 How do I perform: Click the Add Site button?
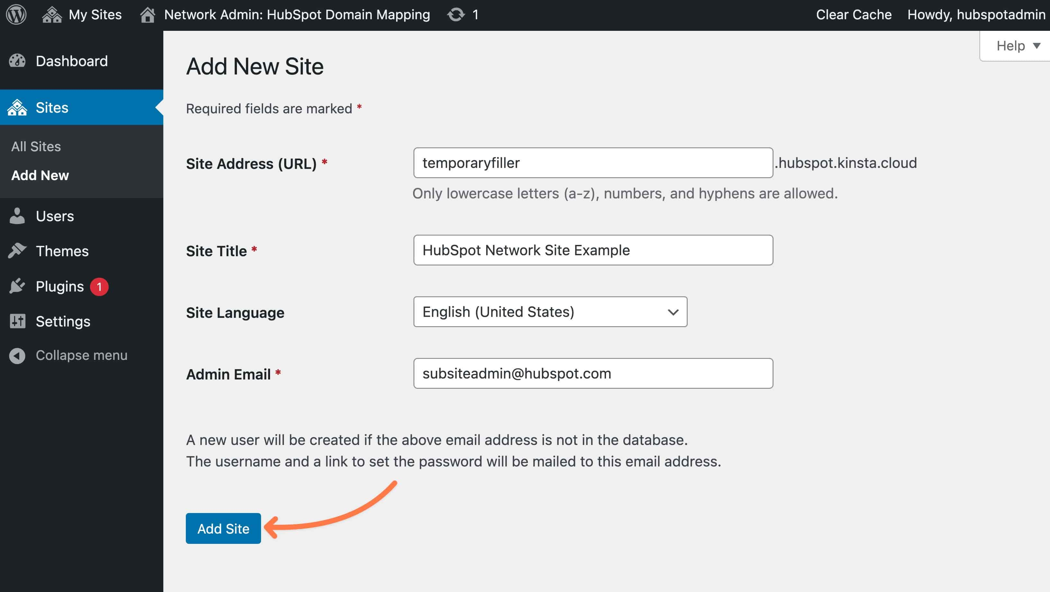click(223, 528)
